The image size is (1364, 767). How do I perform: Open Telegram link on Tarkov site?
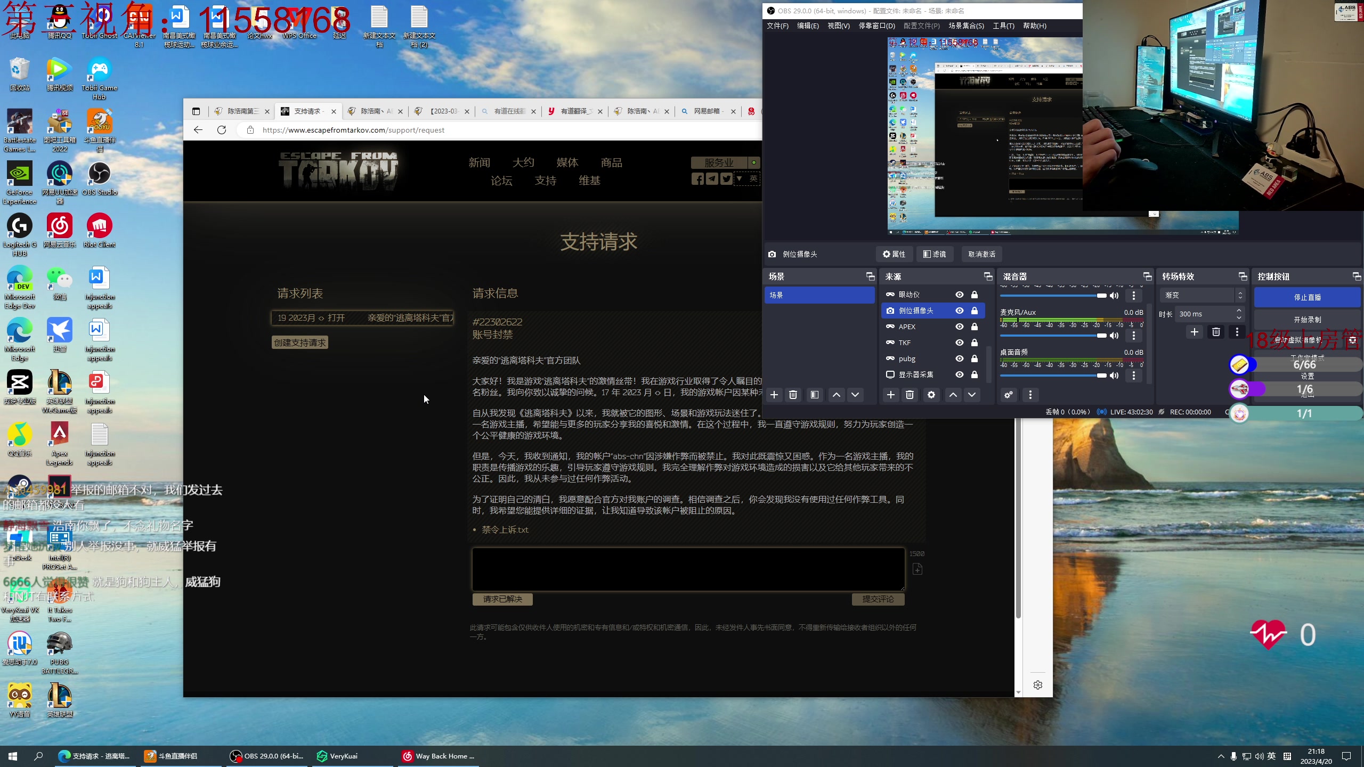point(712,179)
